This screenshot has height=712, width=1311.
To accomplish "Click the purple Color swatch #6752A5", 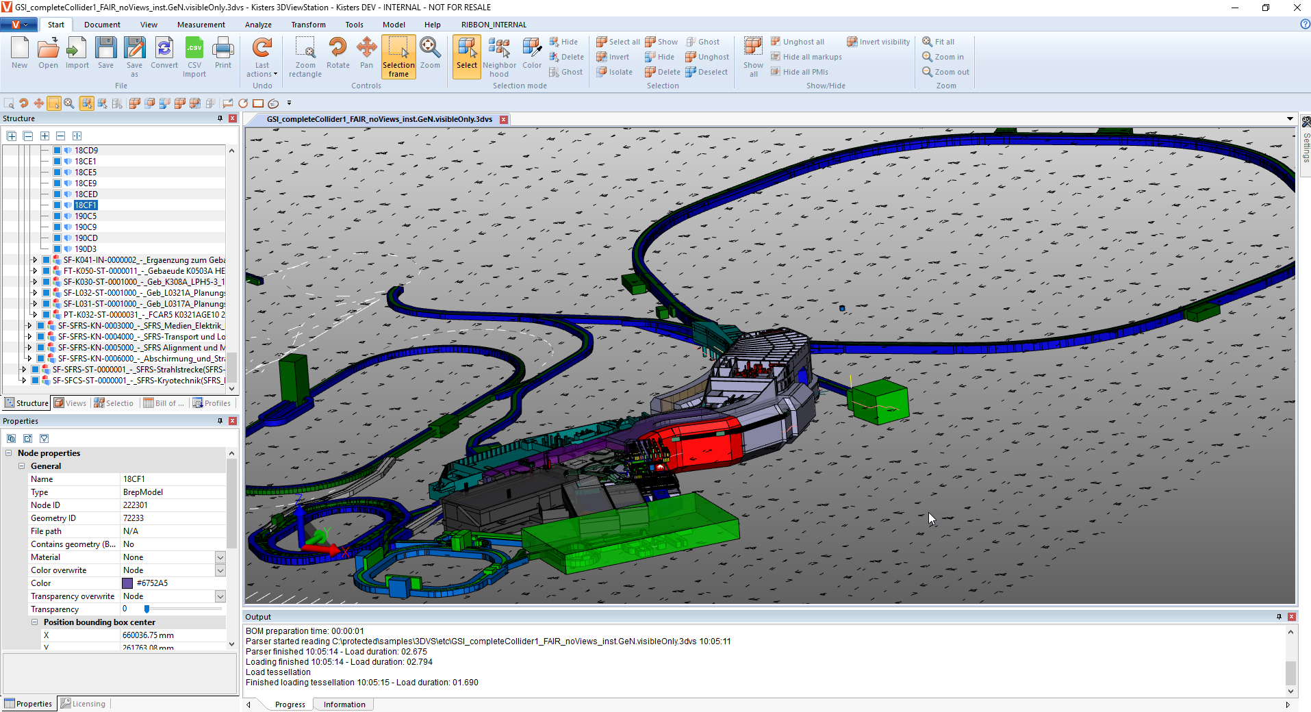I will point(127,583).
